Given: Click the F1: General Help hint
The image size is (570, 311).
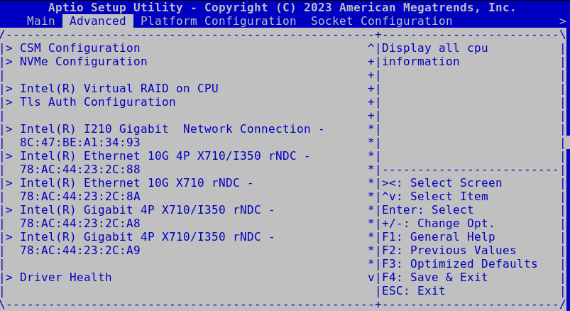Looking at the screenshot, I should click(x=438, y=237).
